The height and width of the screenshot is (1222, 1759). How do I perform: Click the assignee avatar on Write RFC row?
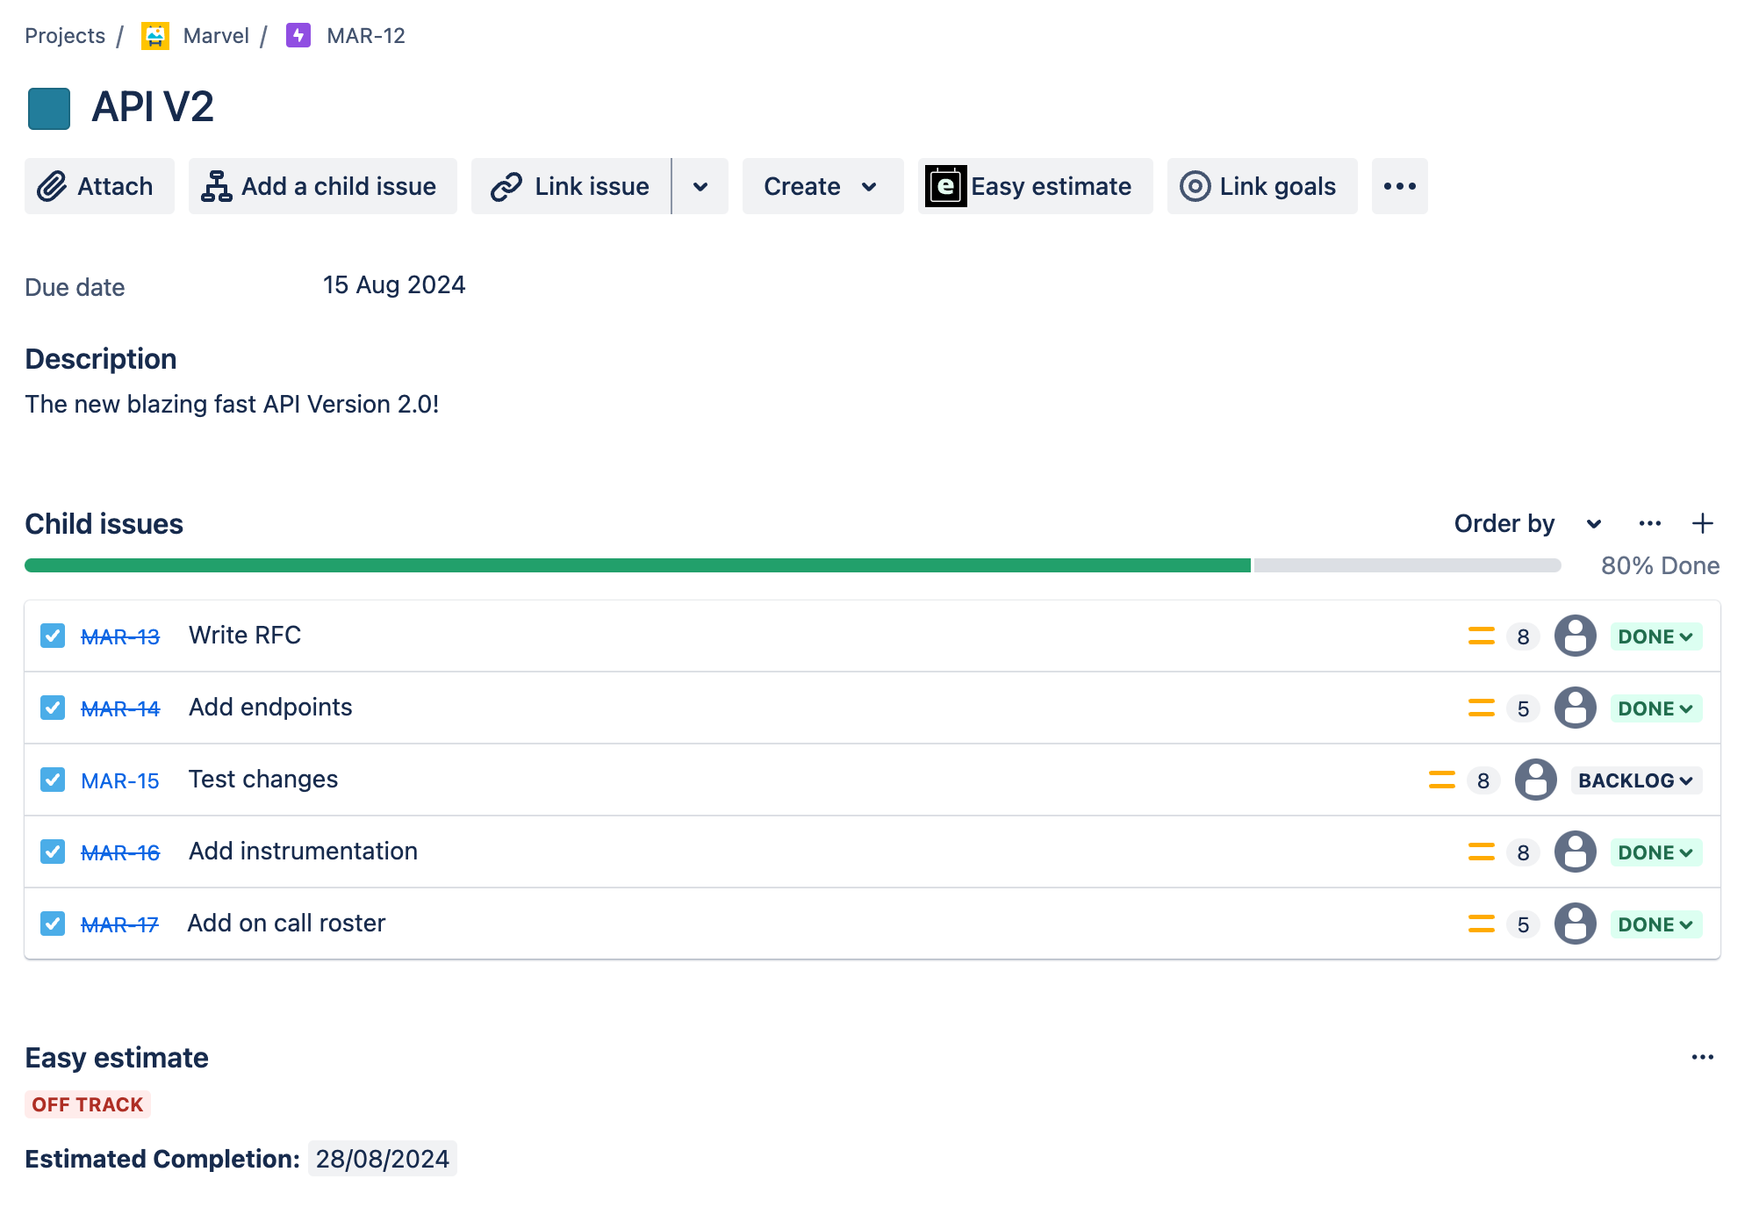pyautogui.click(x=1576, y=636)
